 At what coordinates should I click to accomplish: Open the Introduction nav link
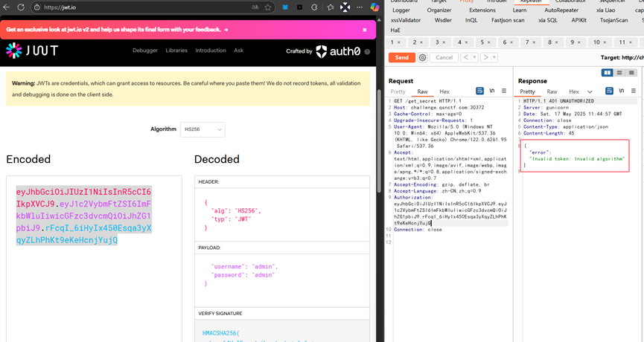pyautogui.click(x=211, y=51)
